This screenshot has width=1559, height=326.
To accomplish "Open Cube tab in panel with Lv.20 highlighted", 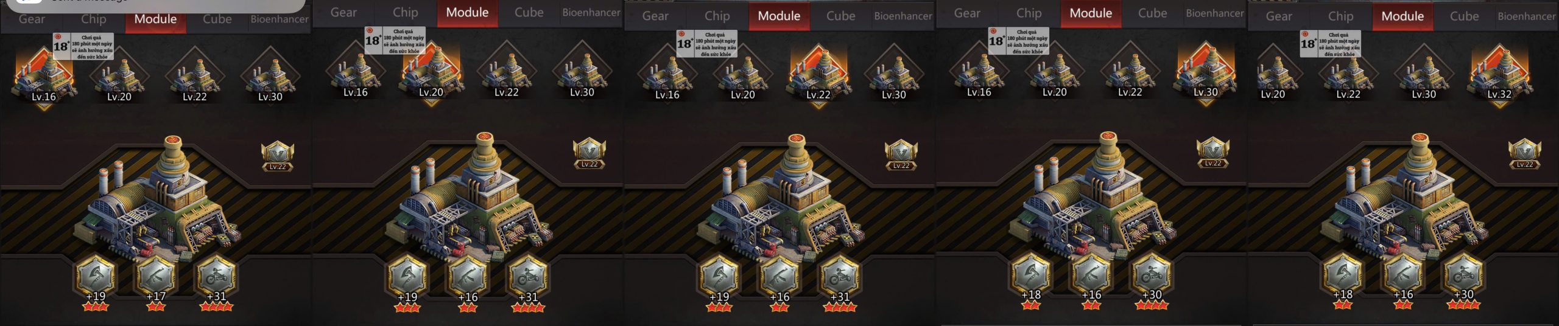I will point(529,13).
